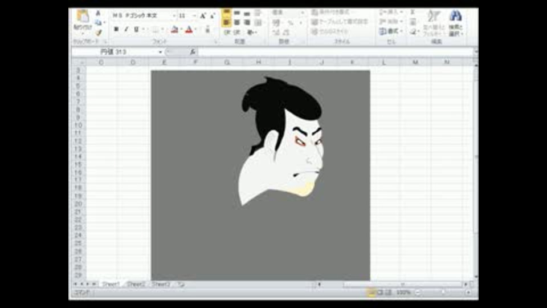This screenshot has height=308, width=547.
Task: Toggle top vertical alignment
Action: [226, 13]
